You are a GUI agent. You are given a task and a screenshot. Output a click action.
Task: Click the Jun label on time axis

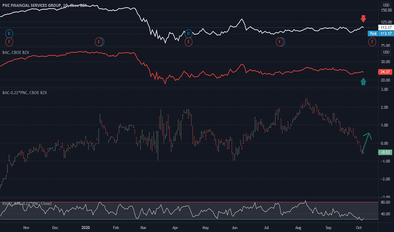[x=235, y=228]
